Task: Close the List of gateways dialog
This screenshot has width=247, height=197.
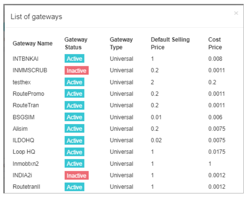Action: click(236, 14)
